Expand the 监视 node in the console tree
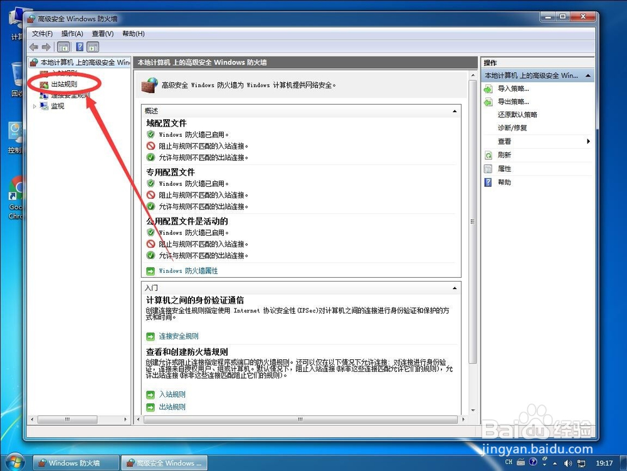Image resolution: width=627 pixels, height=471 pixels. [36, 106]
